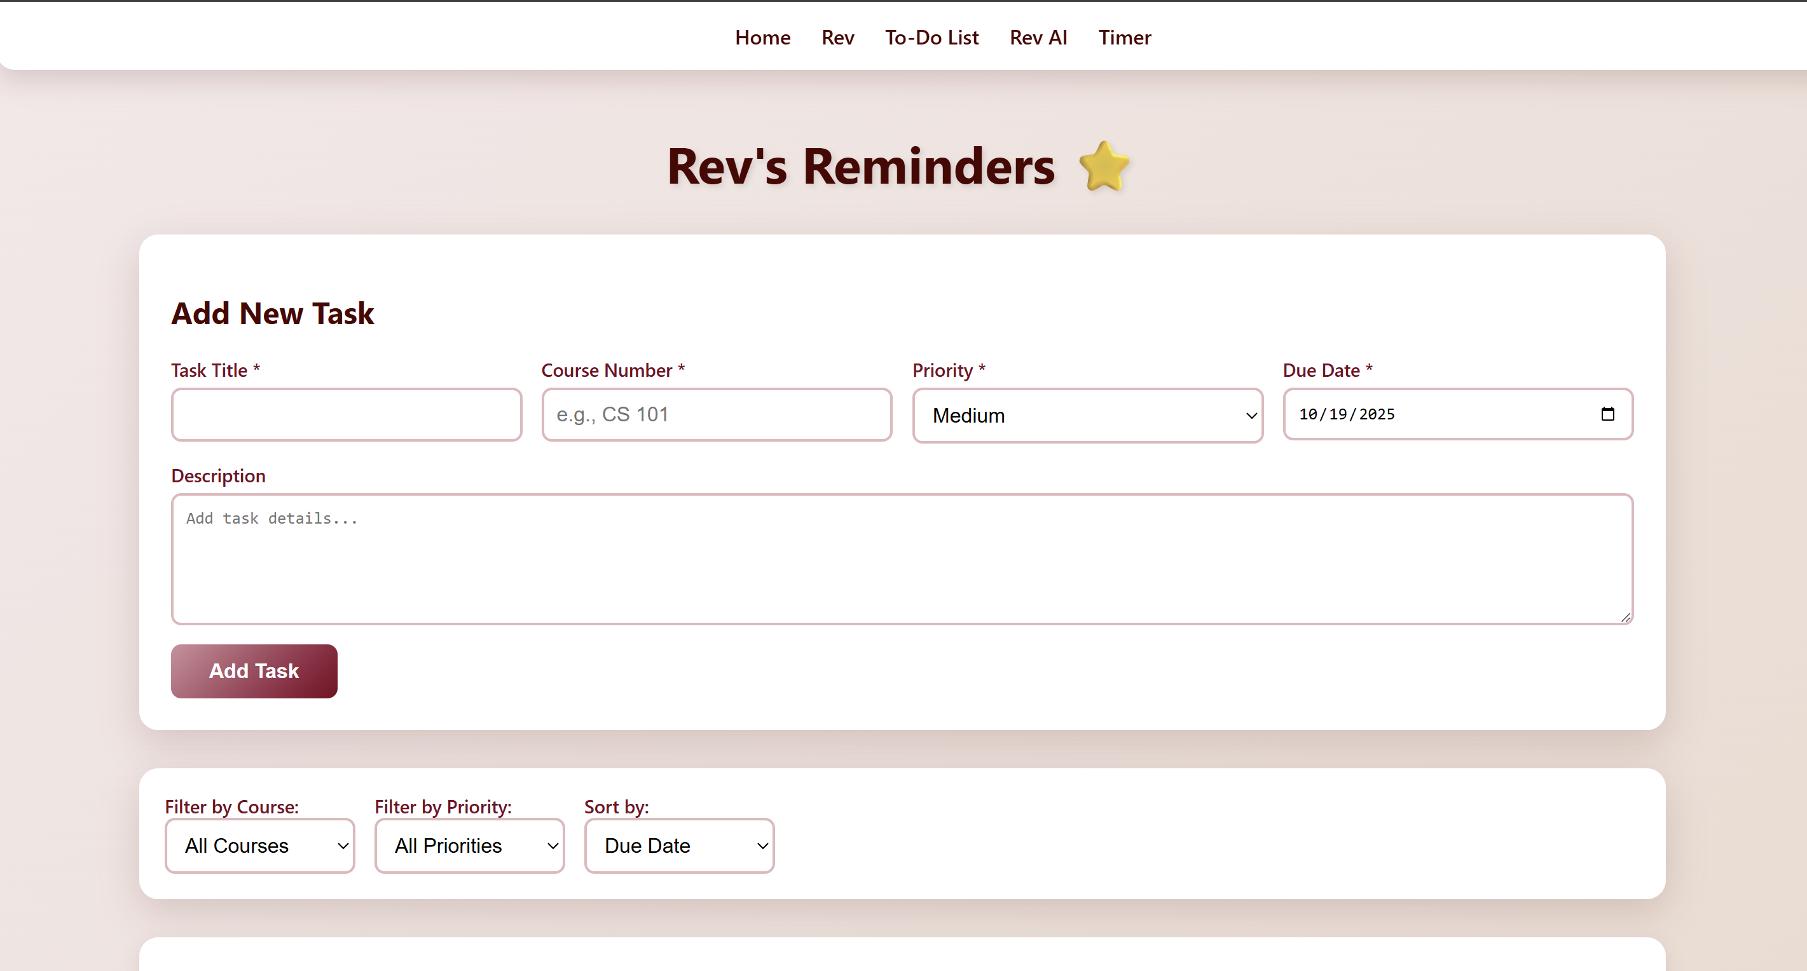This screenshot has width=1807, height=971.
Task: Open the Filter by Priority dropdown
Action: tap(469, 846)
